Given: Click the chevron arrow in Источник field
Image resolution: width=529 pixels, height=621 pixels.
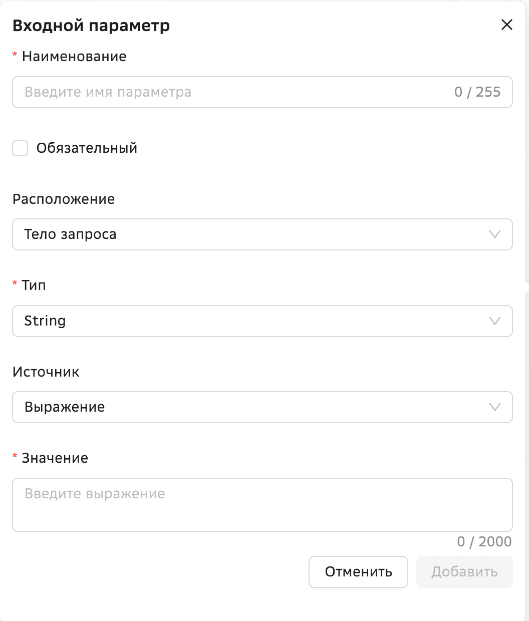Looking at the screenshot, I should [x=495, y=407].
